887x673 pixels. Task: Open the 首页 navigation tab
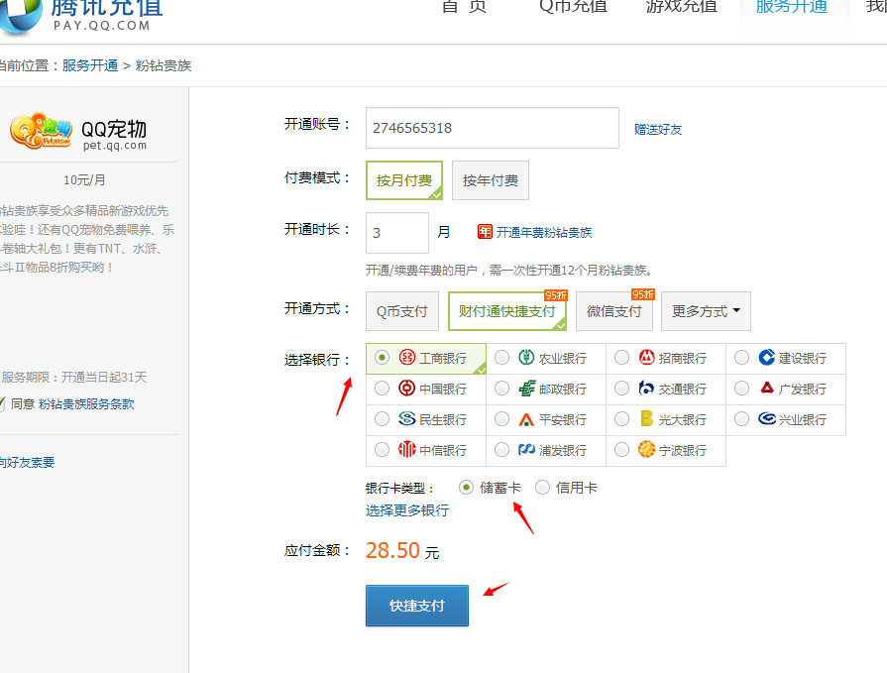pos(464,7)
